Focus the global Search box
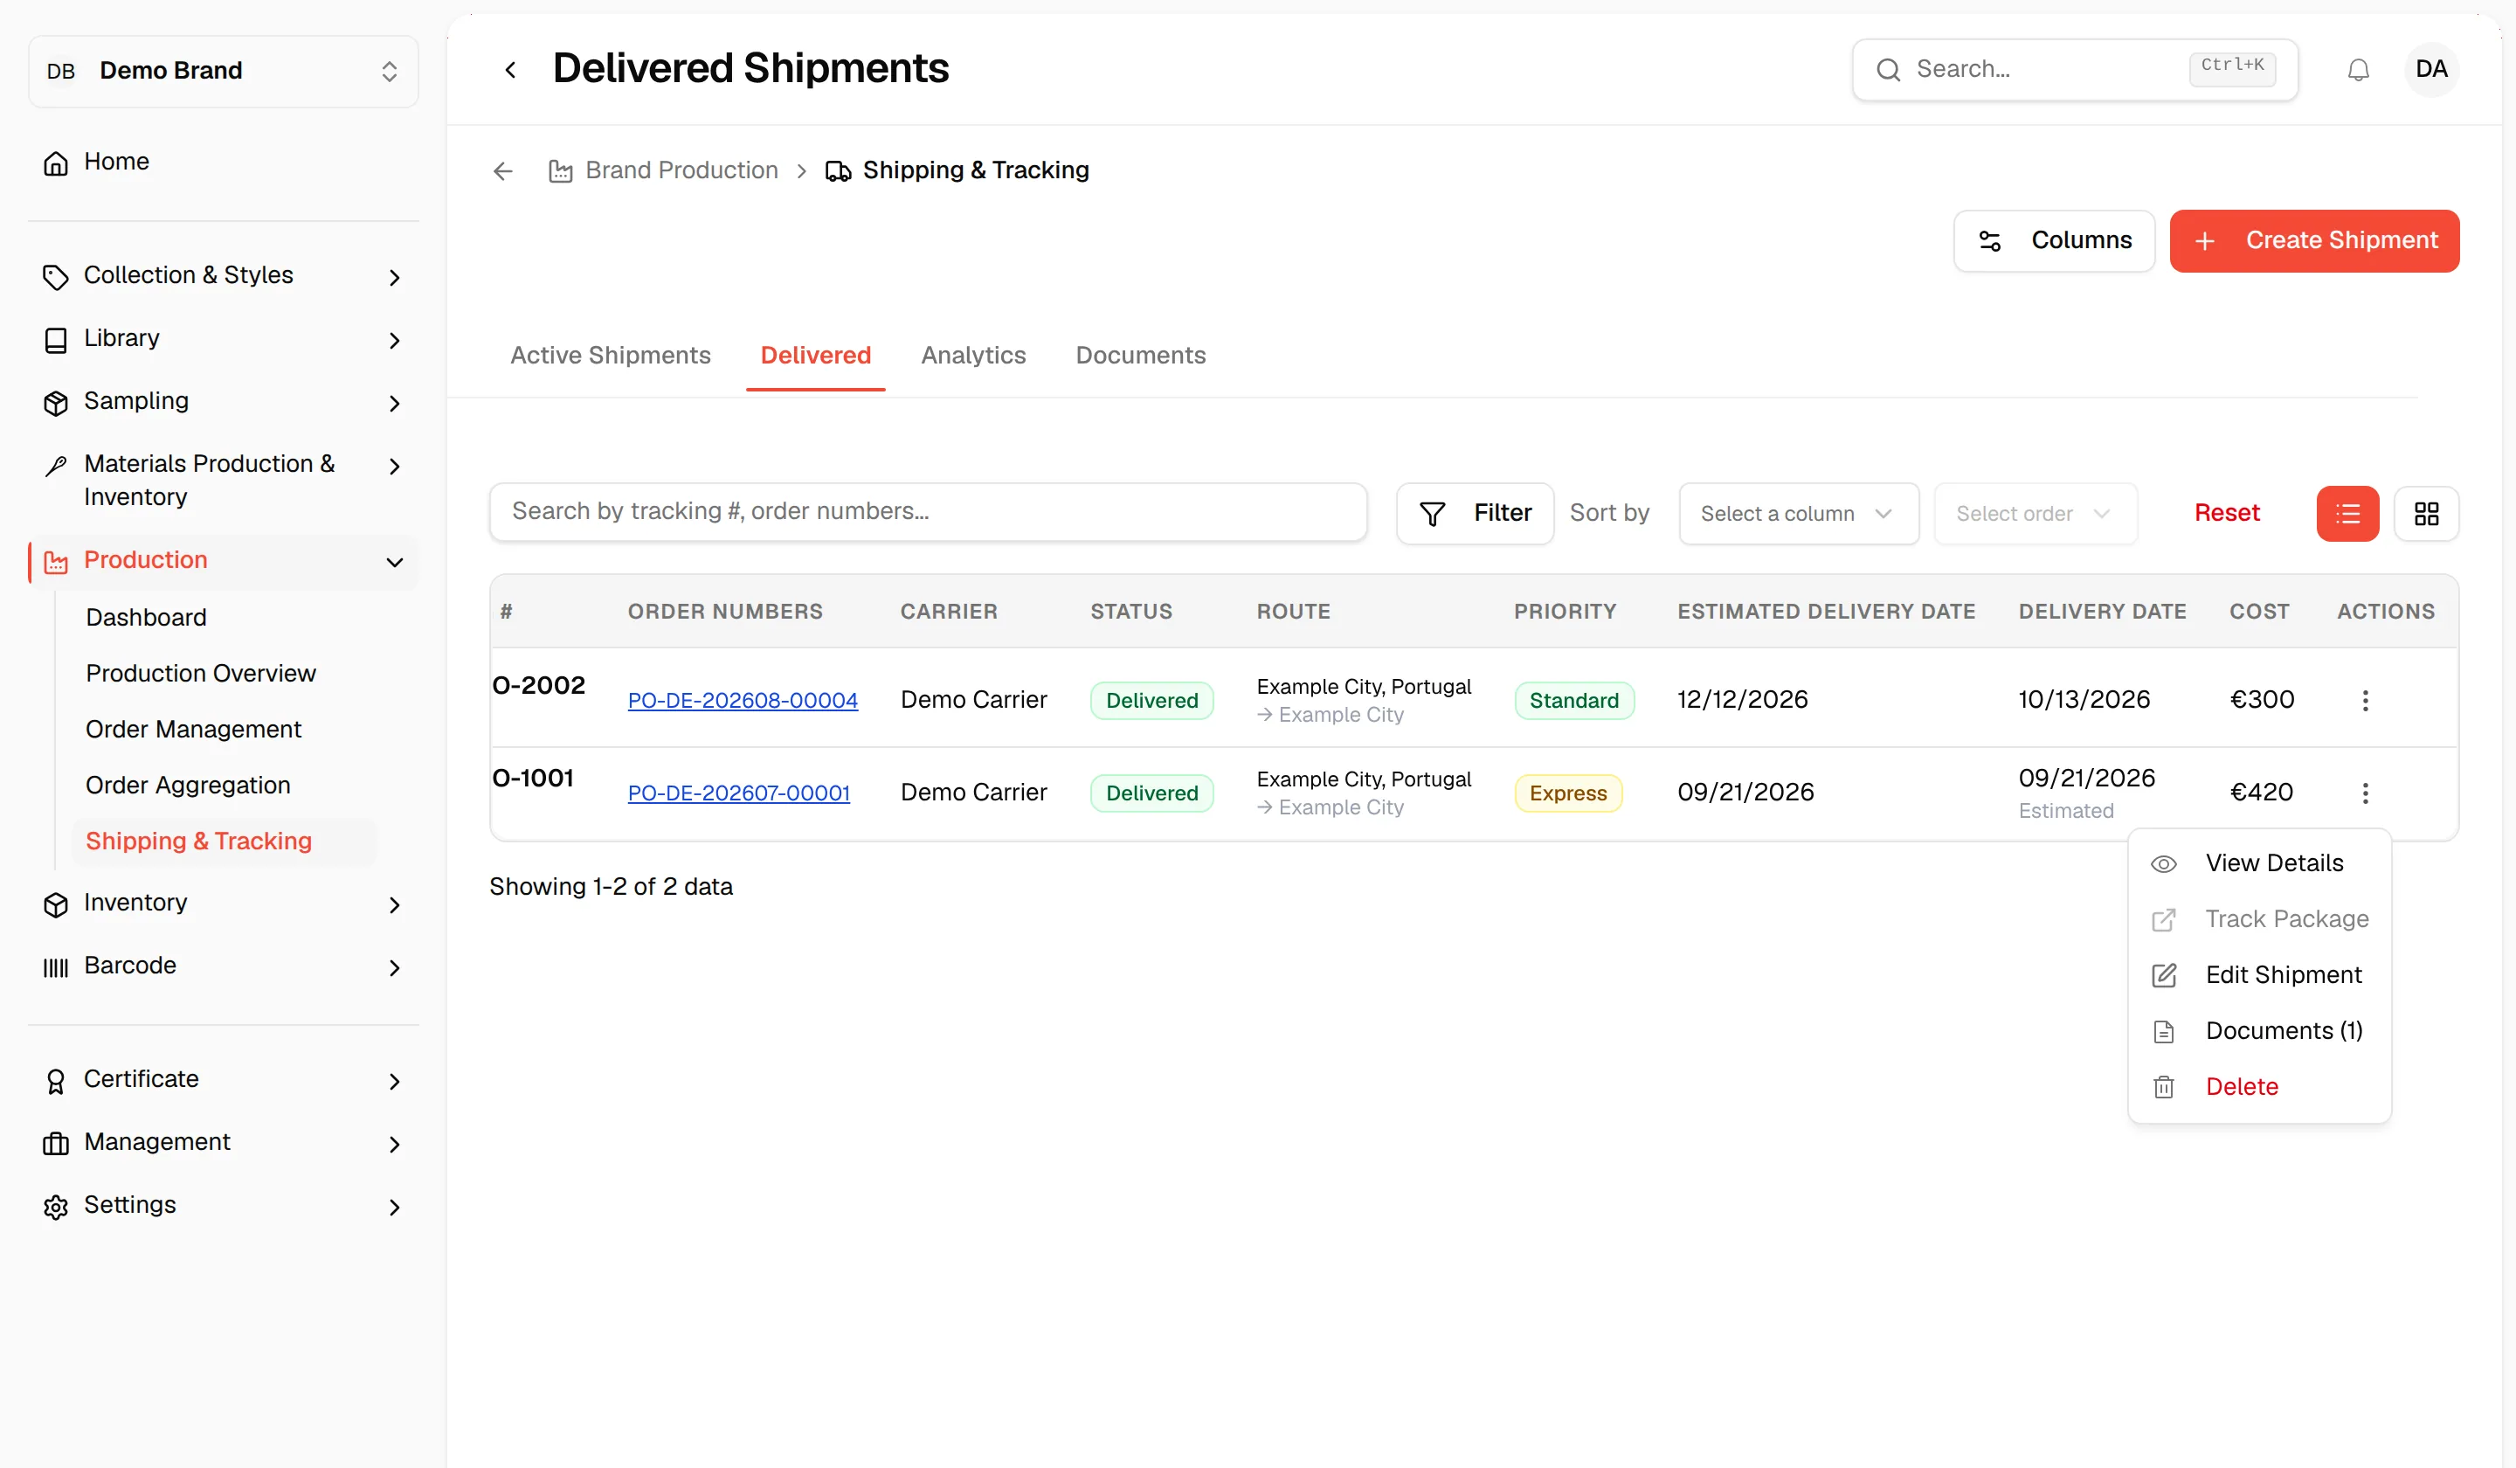Image resolution: width=2516 pixels, height=1468 pixels. coord(2075,70)
